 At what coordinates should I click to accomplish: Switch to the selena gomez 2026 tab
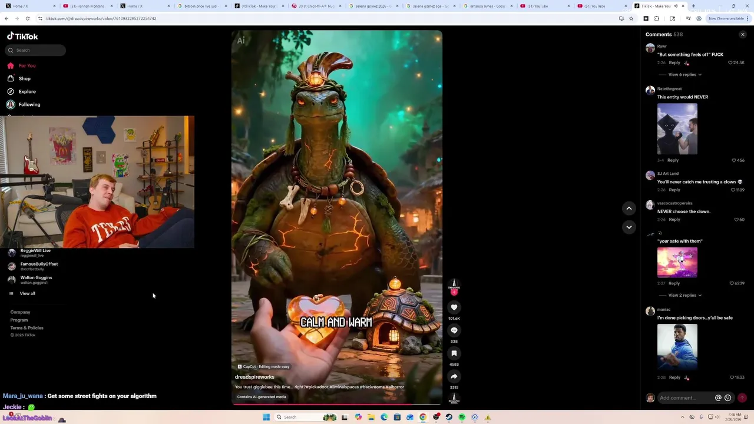tap(373, 6)
